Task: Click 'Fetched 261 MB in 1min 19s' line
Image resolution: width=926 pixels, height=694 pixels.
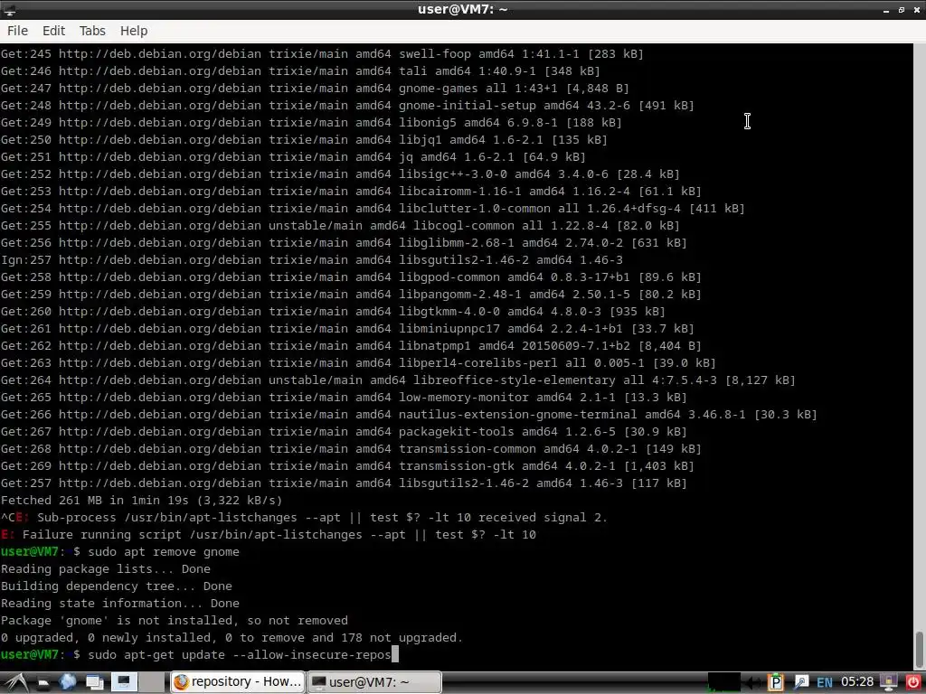Action: 141,501
